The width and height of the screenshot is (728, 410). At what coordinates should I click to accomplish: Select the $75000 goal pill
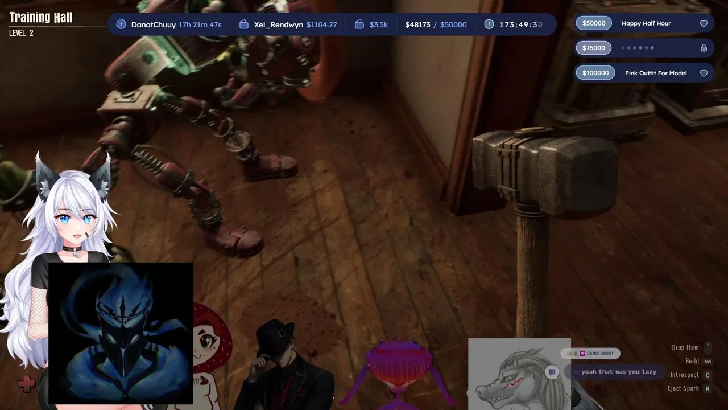pos(594,48)
